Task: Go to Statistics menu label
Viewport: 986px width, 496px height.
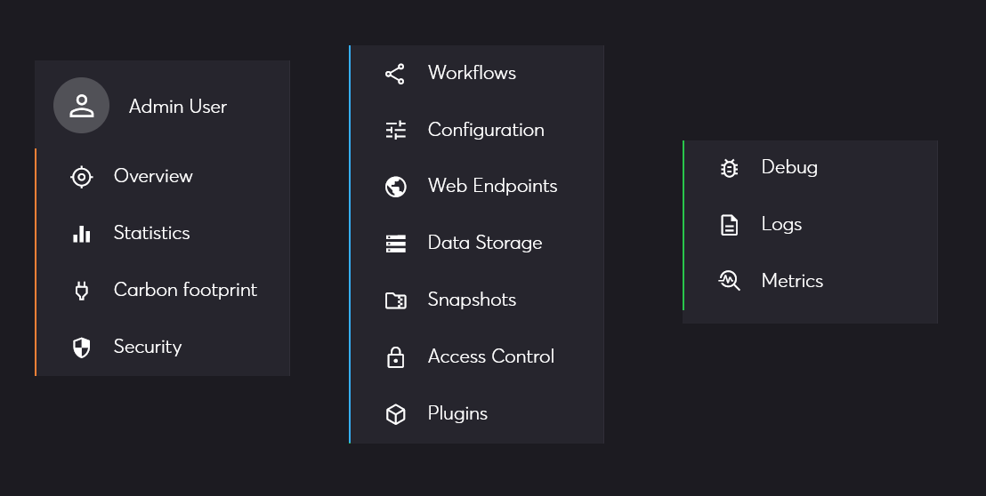Action: tap(151, 233)
